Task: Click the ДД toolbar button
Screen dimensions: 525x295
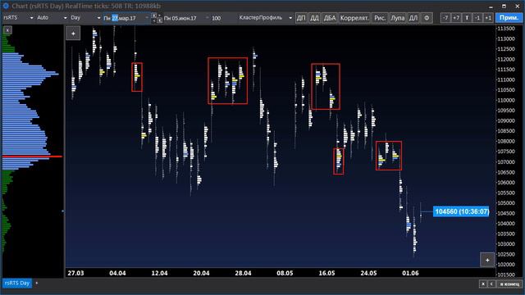Action: tap(314, 18)
